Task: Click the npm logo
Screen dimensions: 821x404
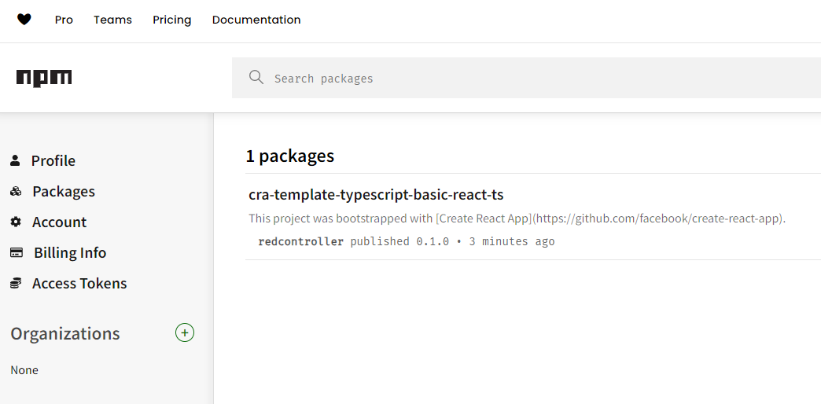Action: [x=44, y=78]
